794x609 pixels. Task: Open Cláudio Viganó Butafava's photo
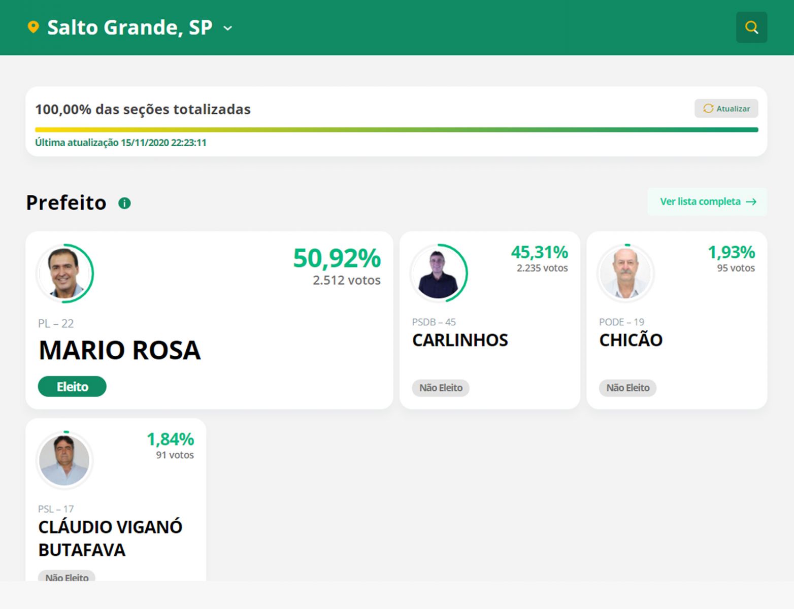click(x=64, y=460)
